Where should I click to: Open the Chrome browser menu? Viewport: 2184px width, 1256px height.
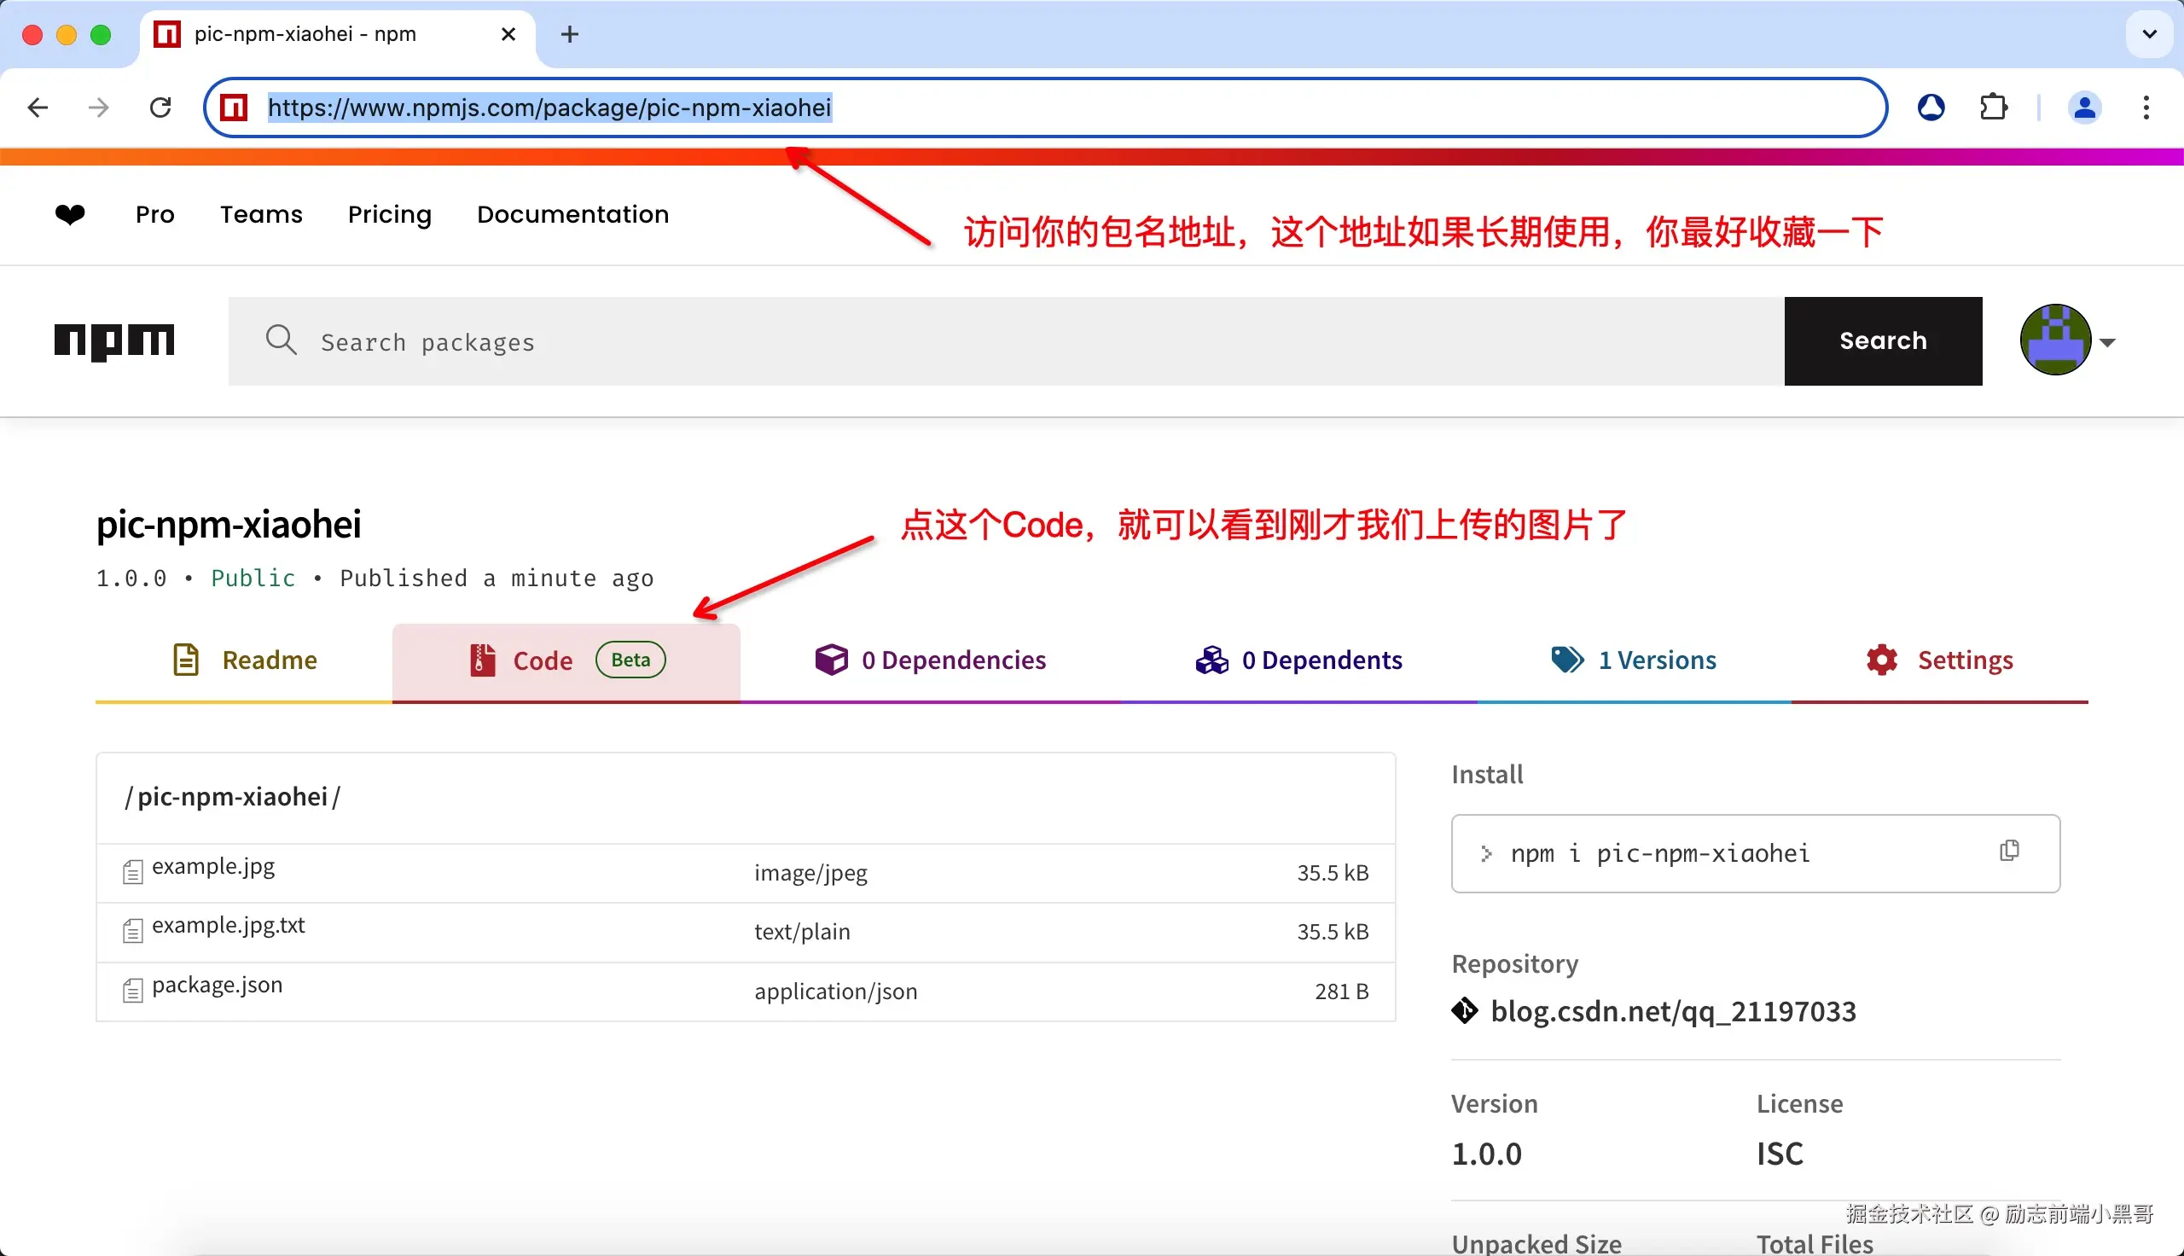click(2147, 107)
